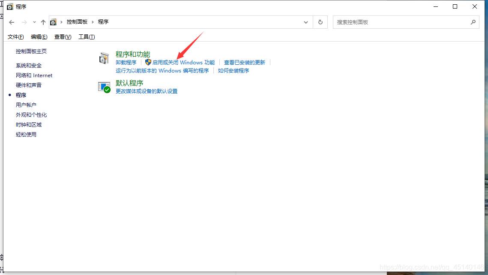Expand chevron before 控制面板 in address bar
Screen dimensions: 488x275
tap(61, 22)
